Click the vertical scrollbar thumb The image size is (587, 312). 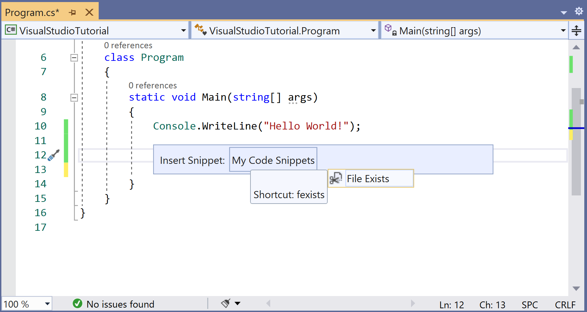(576, 142)
